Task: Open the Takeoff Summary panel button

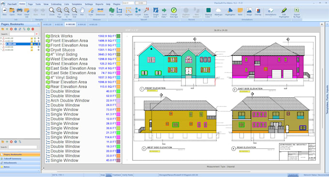Action: [x=20, y=159]
